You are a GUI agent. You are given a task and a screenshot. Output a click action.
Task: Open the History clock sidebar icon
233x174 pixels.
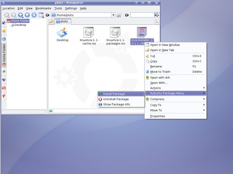(x=4, y=39)
